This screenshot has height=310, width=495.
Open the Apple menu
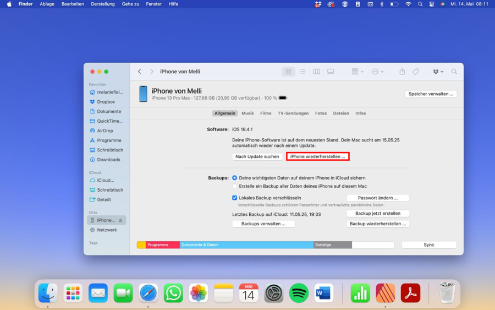coord(9,4)
